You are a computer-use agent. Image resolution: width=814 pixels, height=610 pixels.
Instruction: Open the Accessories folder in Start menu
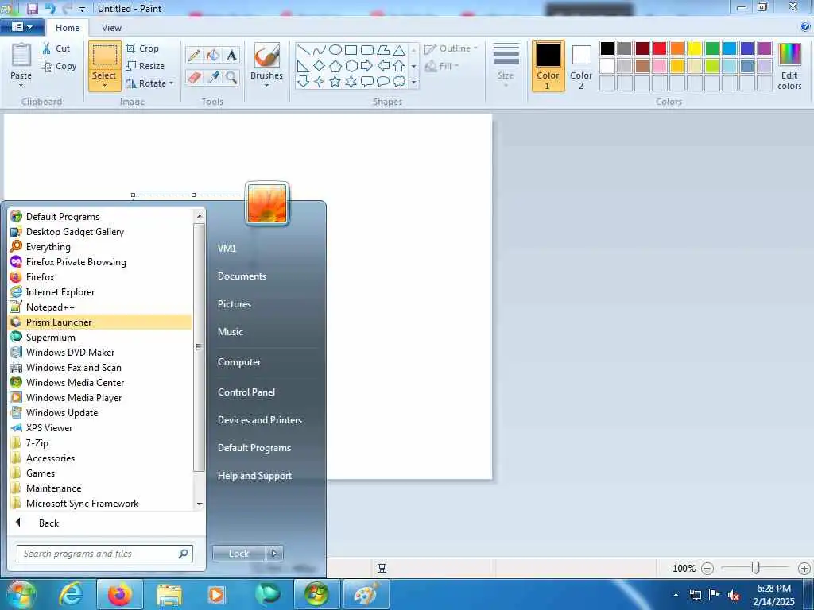tap(99, 458)
